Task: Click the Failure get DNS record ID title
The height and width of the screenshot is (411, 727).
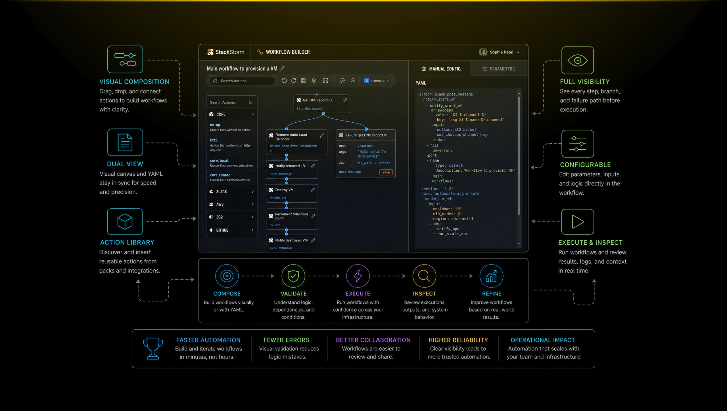Action: [366, 135]
